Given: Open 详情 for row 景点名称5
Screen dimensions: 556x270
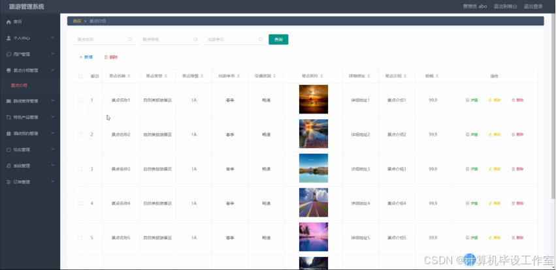Looking at the screenshot, I should tap(472, 238).
